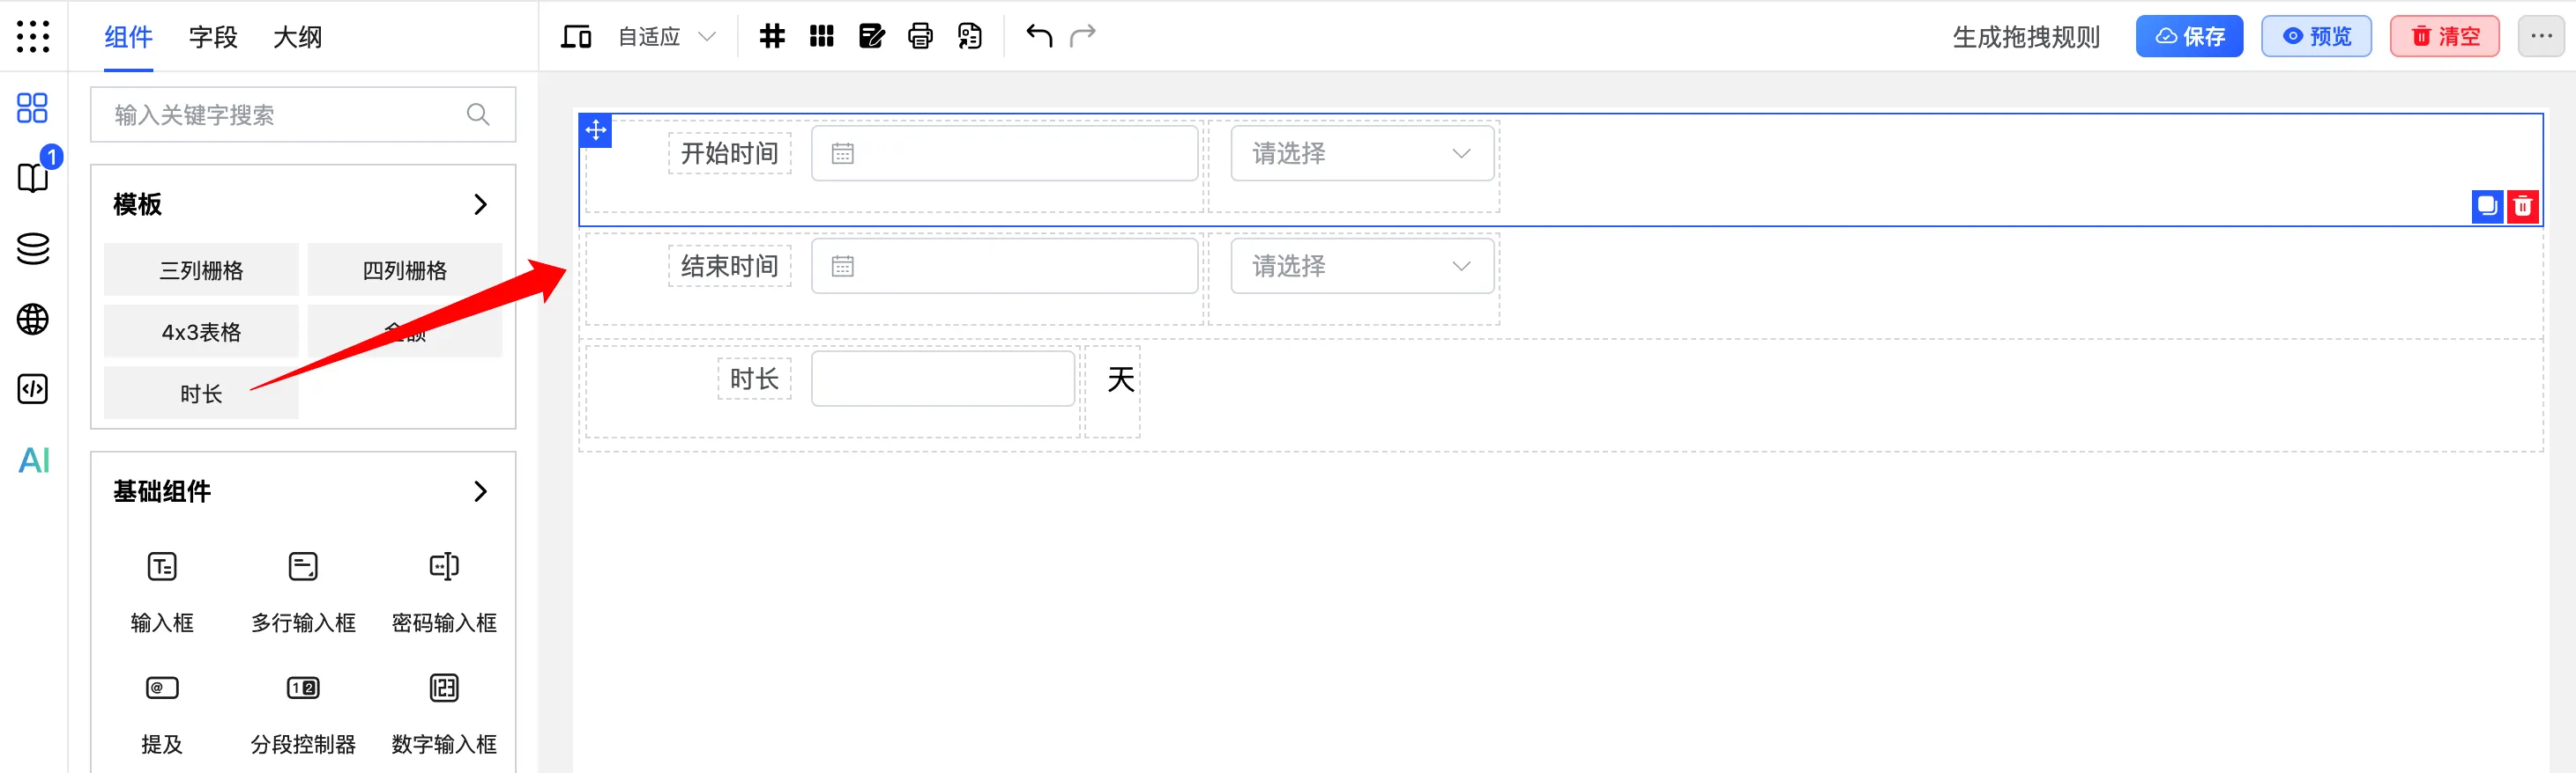The height and width of the screenshot is (773, 2576).
Task: Click calendar icon in 结束时间 field
Action: click(843, 267)
